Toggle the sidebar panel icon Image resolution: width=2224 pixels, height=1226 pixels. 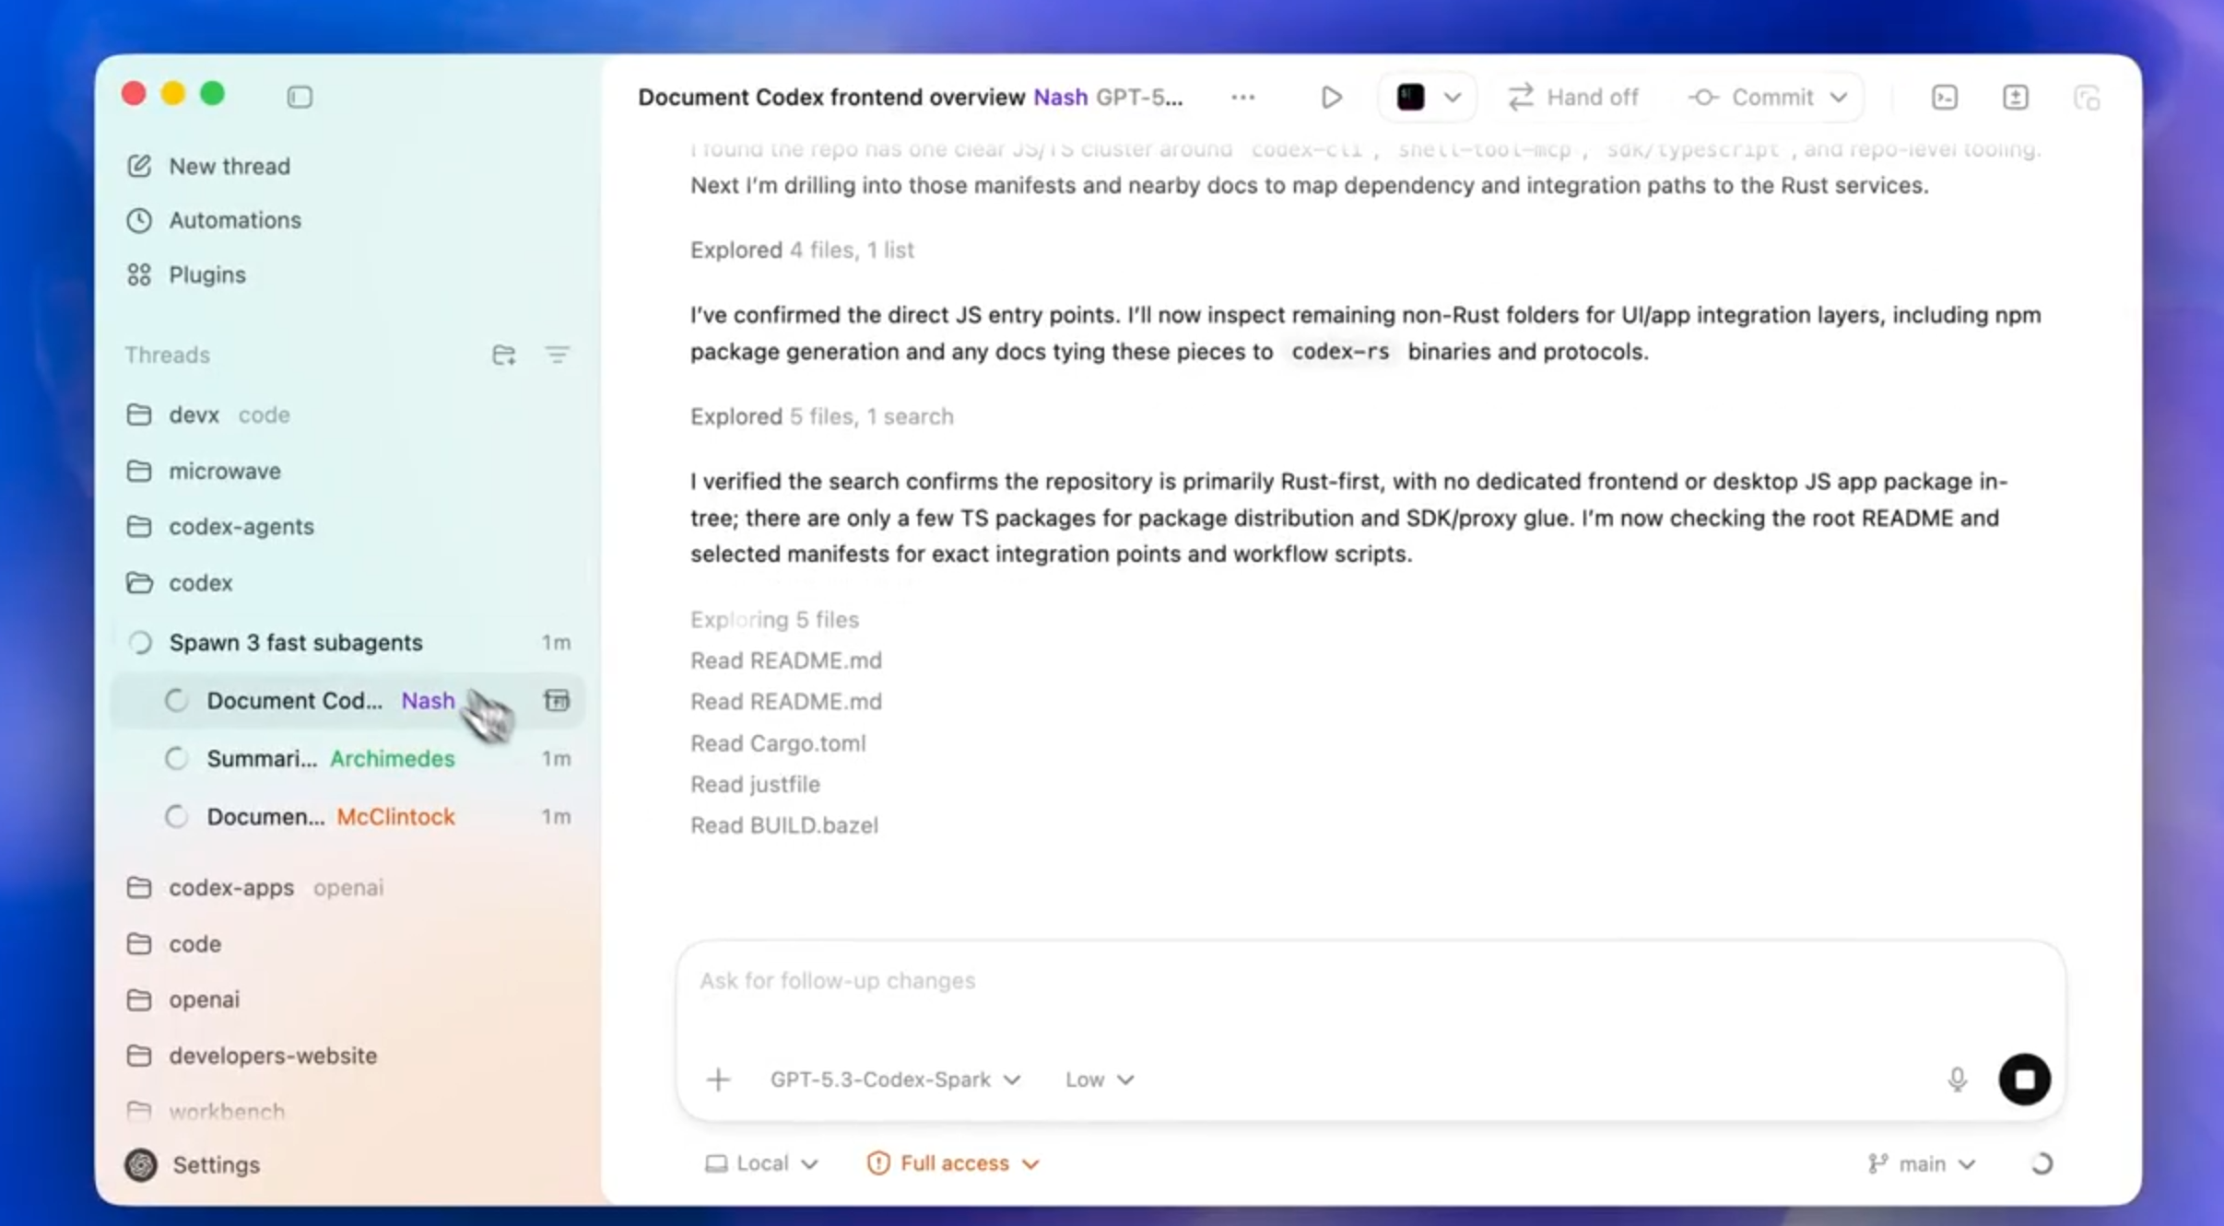(300, 97)
